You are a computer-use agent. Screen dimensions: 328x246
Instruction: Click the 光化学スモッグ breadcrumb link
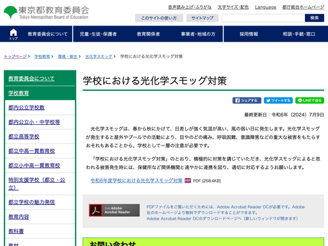99,56
